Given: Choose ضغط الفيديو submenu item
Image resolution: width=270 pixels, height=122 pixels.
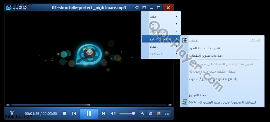Looking at the screenshot, I should pos(222,95).
